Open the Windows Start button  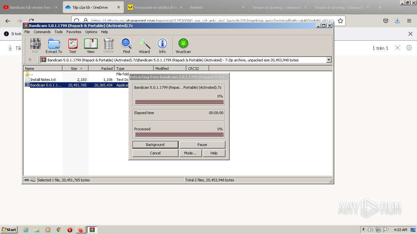[x=9, y=230]
